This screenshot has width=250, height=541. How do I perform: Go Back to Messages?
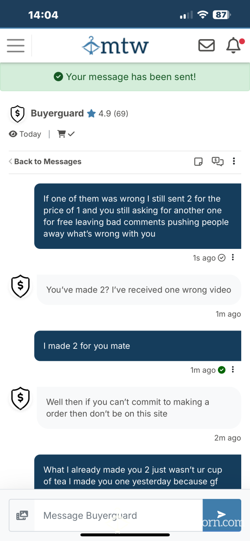click(45, 162)
